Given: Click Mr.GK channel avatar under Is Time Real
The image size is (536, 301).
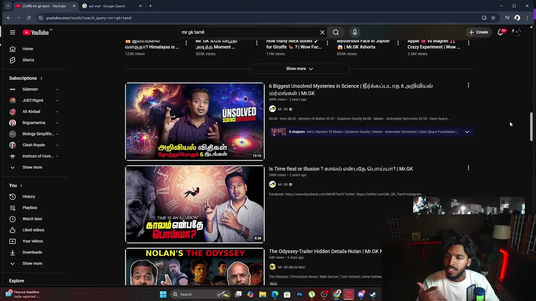Looking at the screenshot, I should (272, 184).
